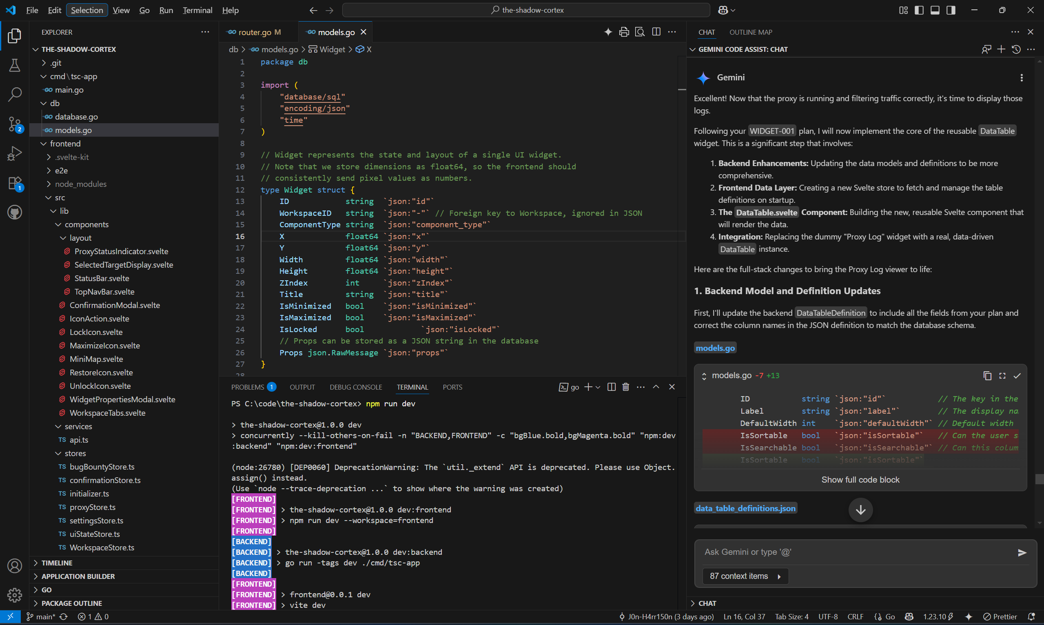Toggle the bottom panel layout button
The height and width of the screenshot is (625, 1044).
pos(935,10)
